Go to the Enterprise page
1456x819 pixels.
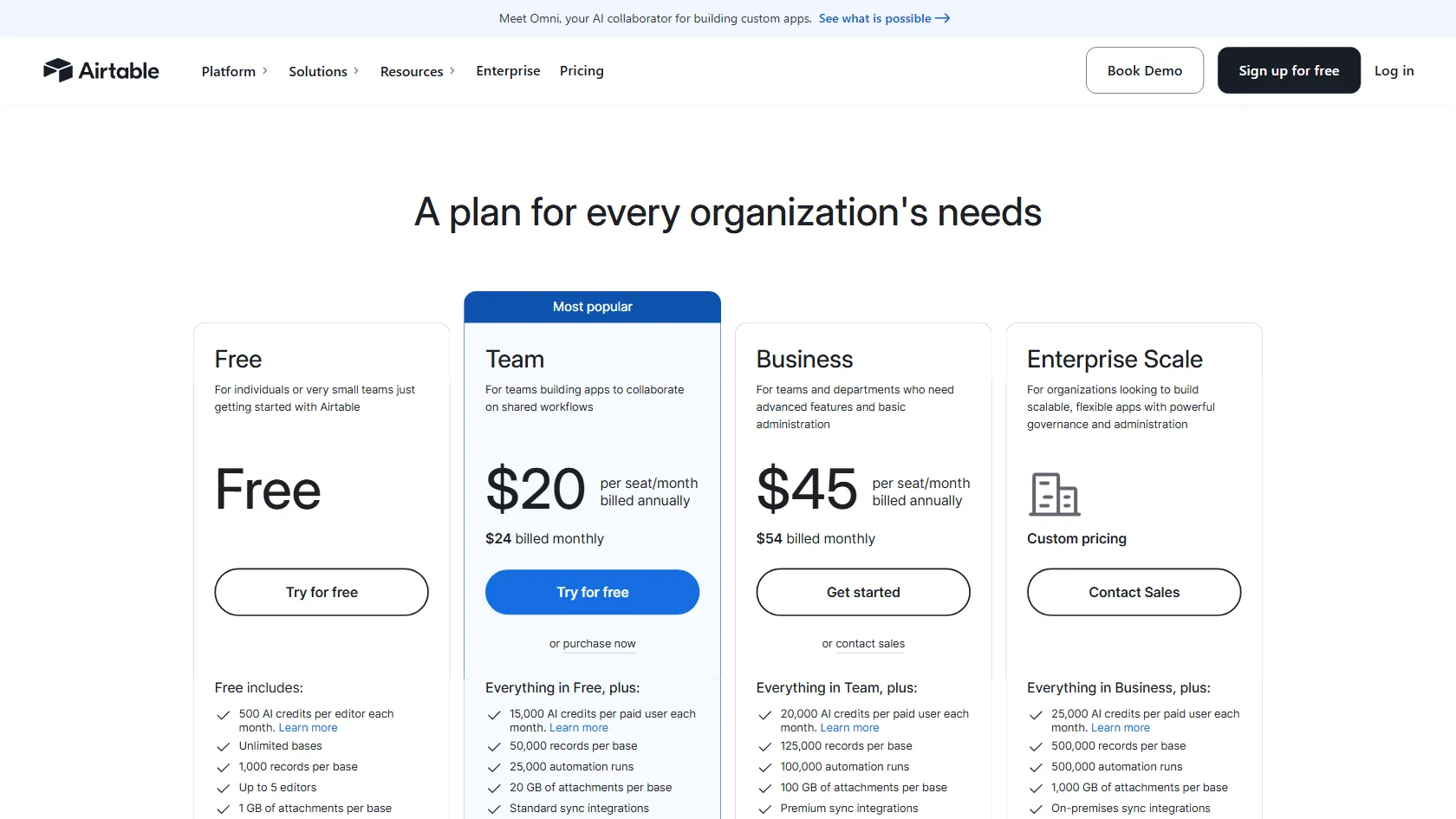coord(508,70)
